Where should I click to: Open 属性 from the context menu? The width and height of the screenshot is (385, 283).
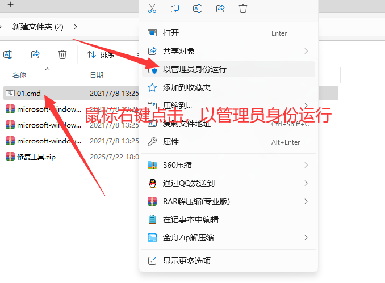[228, 142]
